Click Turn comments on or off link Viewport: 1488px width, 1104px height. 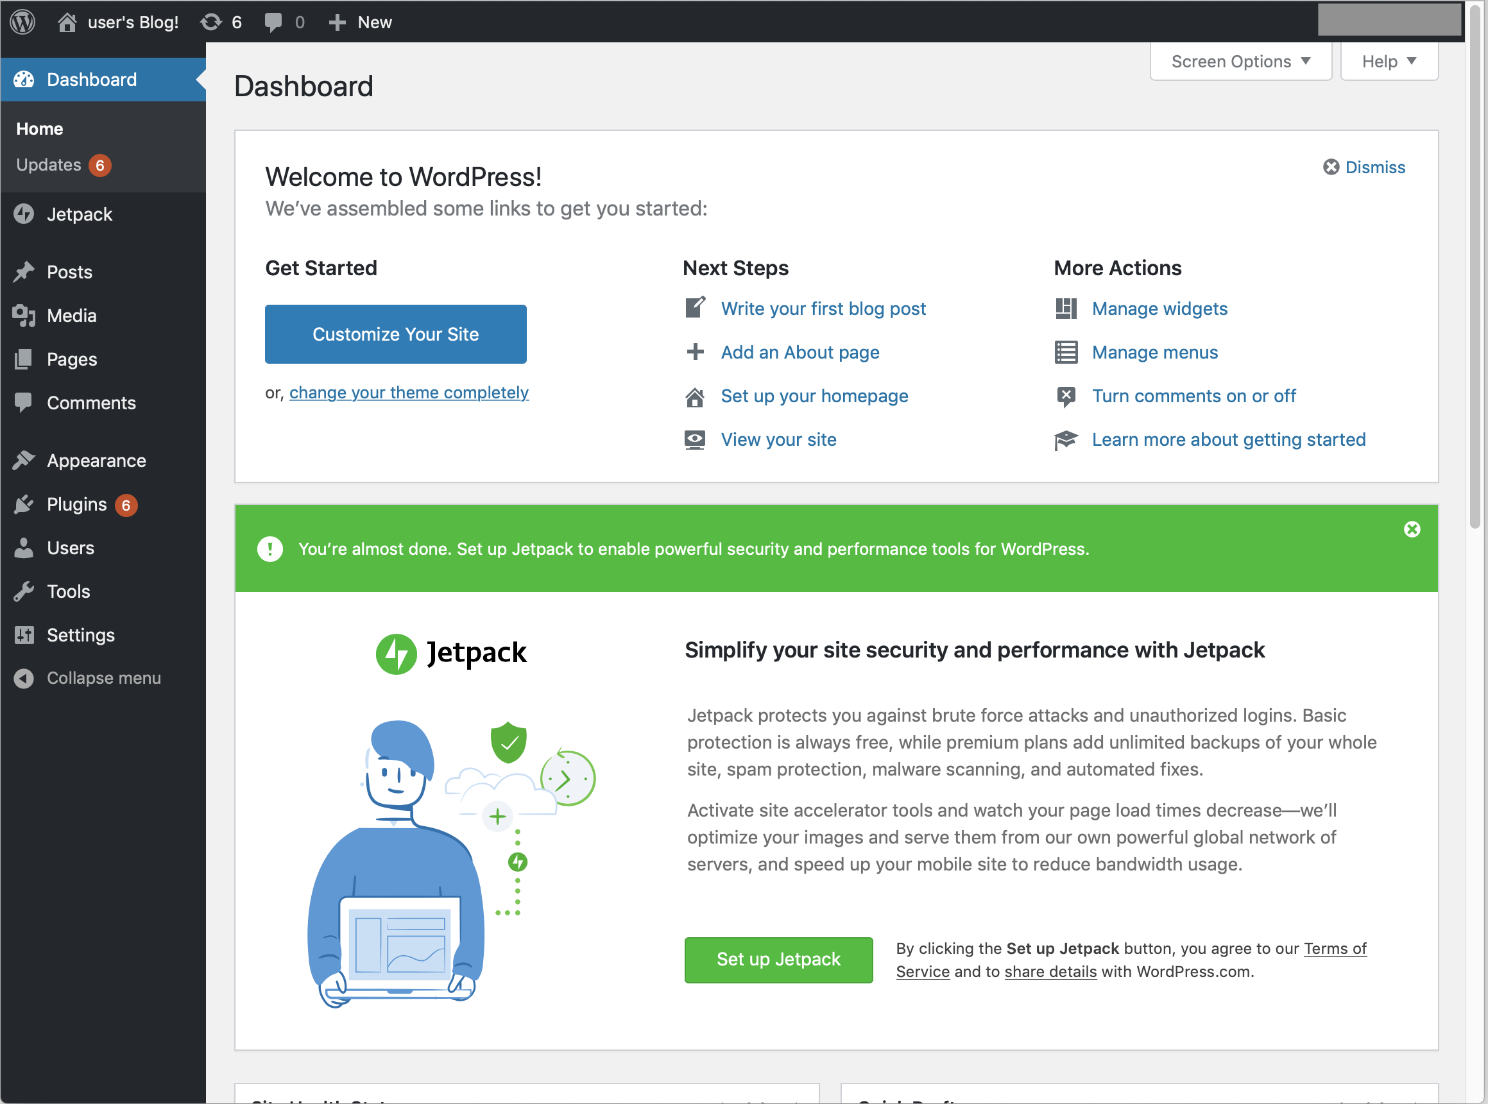(1194, 396)
